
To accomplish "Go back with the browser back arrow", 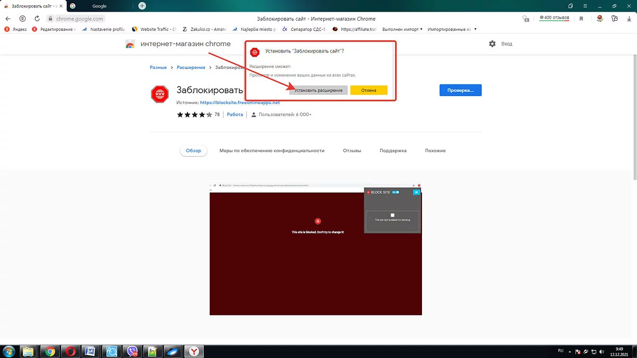I will (9, 19).
